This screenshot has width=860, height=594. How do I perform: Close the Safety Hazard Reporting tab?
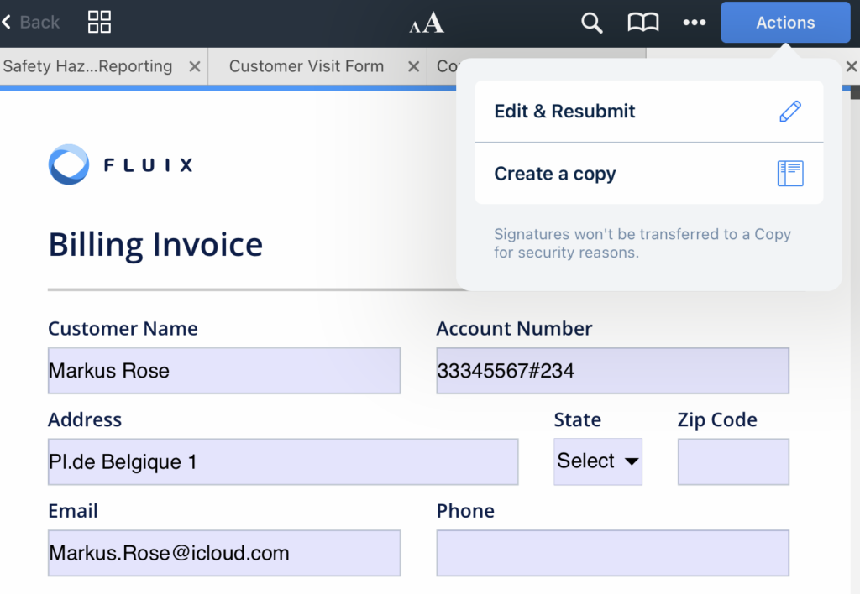point(194,67)
